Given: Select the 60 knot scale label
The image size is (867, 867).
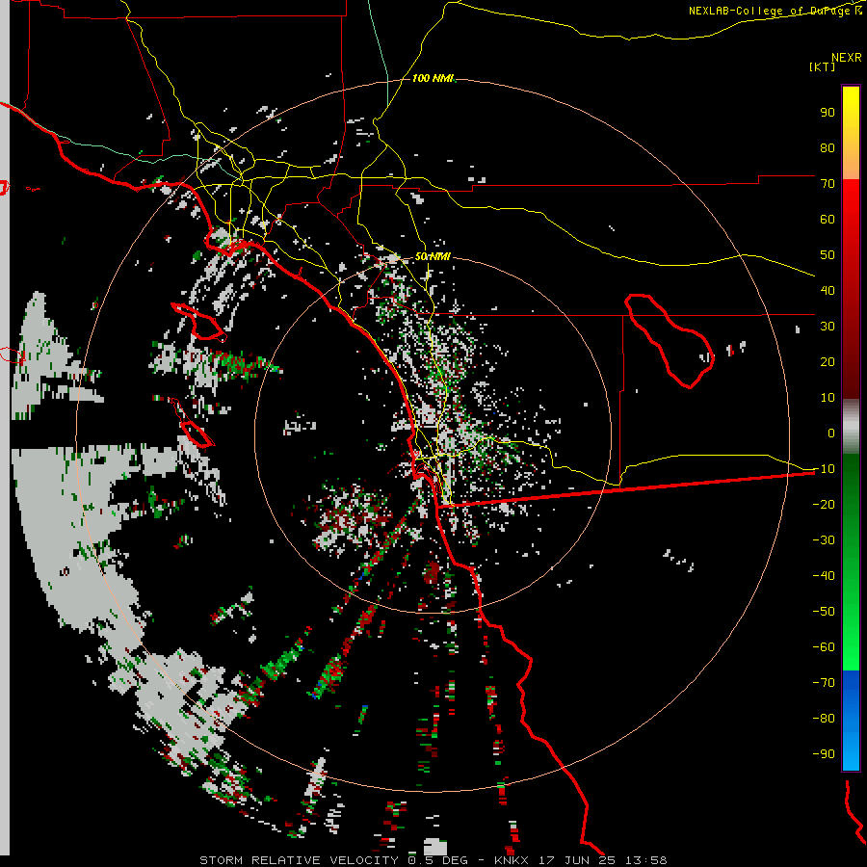Looking at the screenshot, I should (x=828, y=219).
